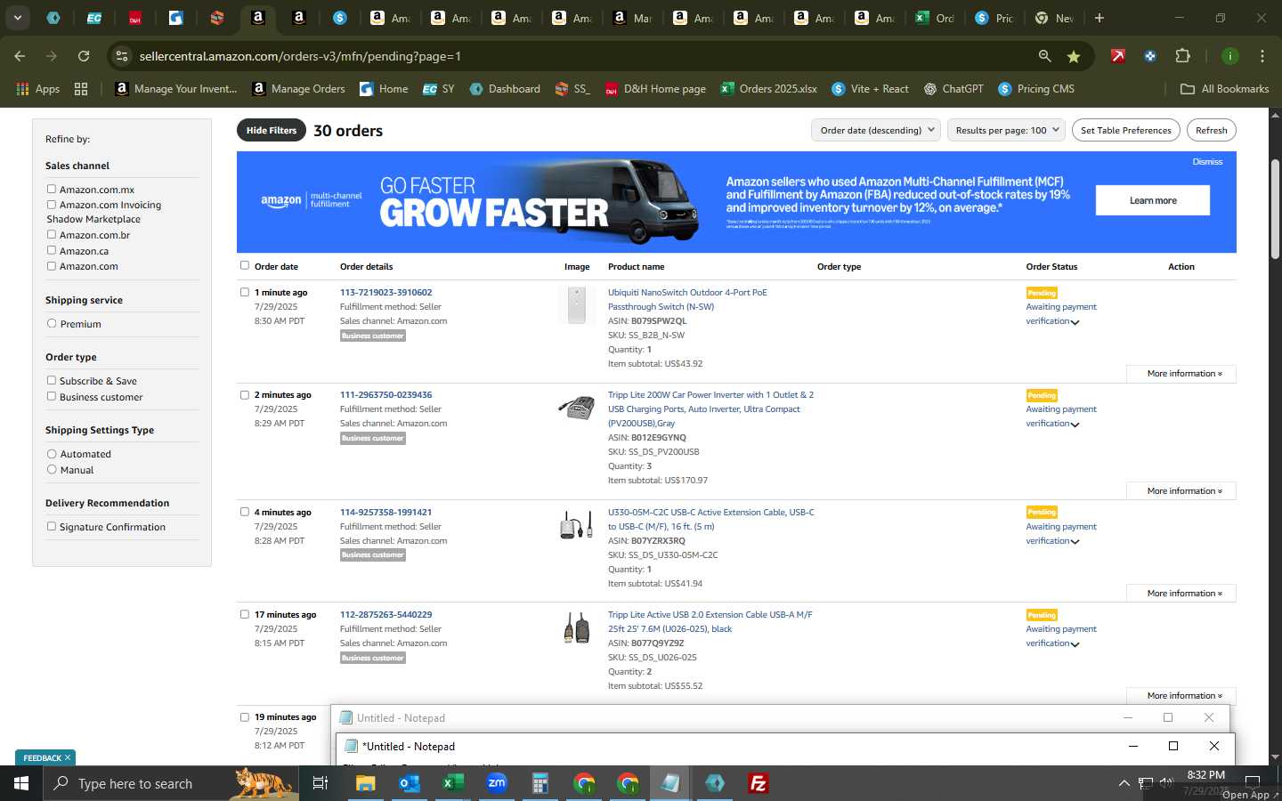Open the tab search dropdown arrow

(17, 18)
